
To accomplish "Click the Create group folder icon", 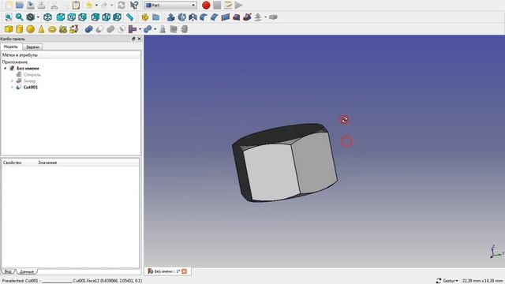I will point(156,17).
